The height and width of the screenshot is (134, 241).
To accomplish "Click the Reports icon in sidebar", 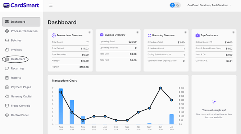I will coord(7,78).
